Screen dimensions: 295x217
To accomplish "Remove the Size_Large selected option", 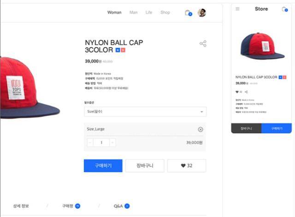I will coord(201,129).
